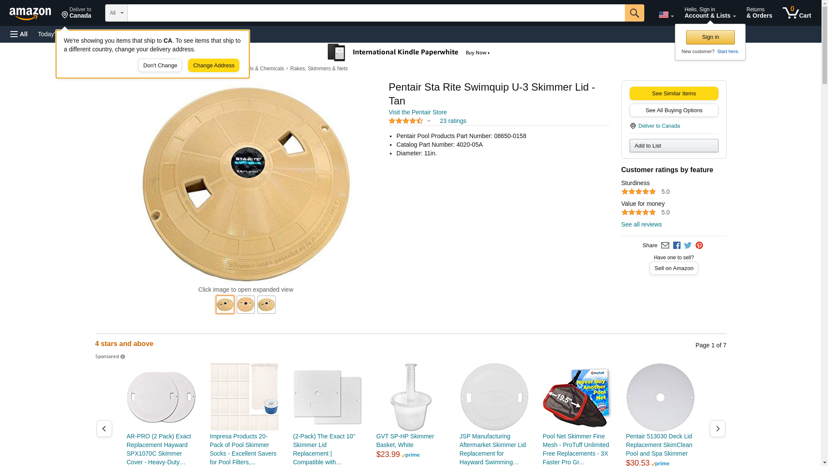This screenshot has width=828, height=466.
Task: Open the Visit the Pentair Store link
Action: tap(417, 112)
